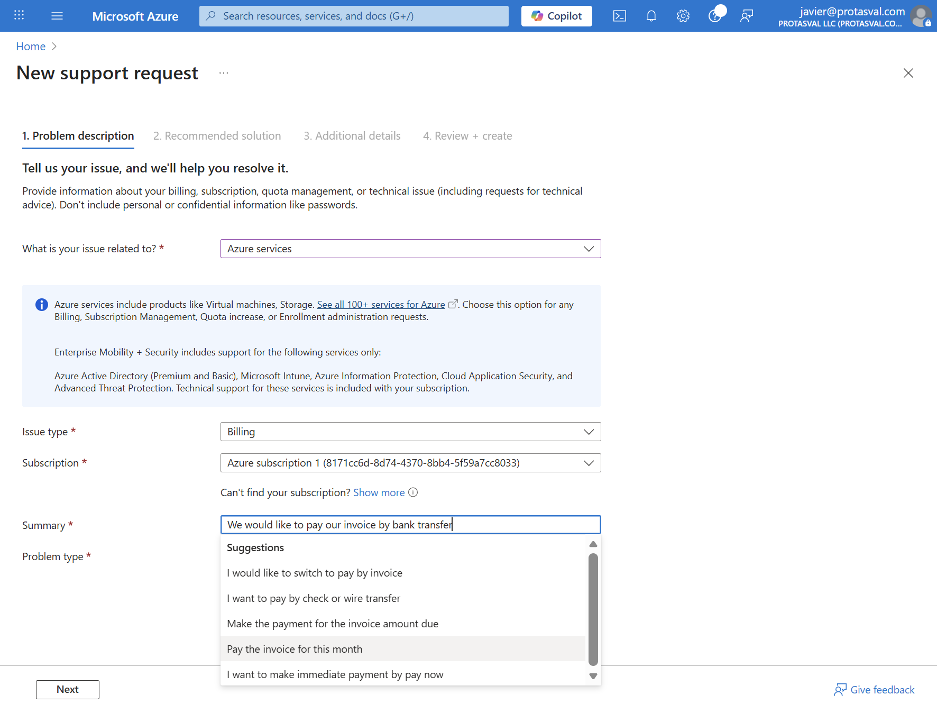The height and width of the screenshot is (713, 937).
Task: Select the Additional details tab
Action: click(352, 136)
